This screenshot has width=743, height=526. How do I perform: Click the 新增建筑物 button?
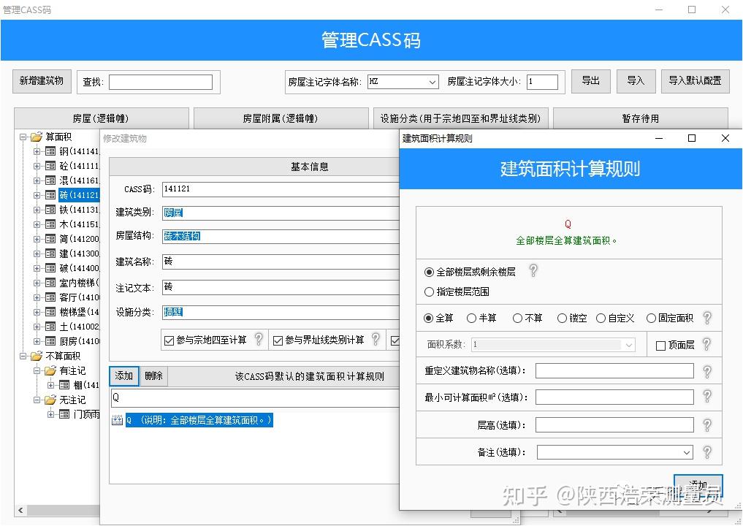[x=42, y=81]
